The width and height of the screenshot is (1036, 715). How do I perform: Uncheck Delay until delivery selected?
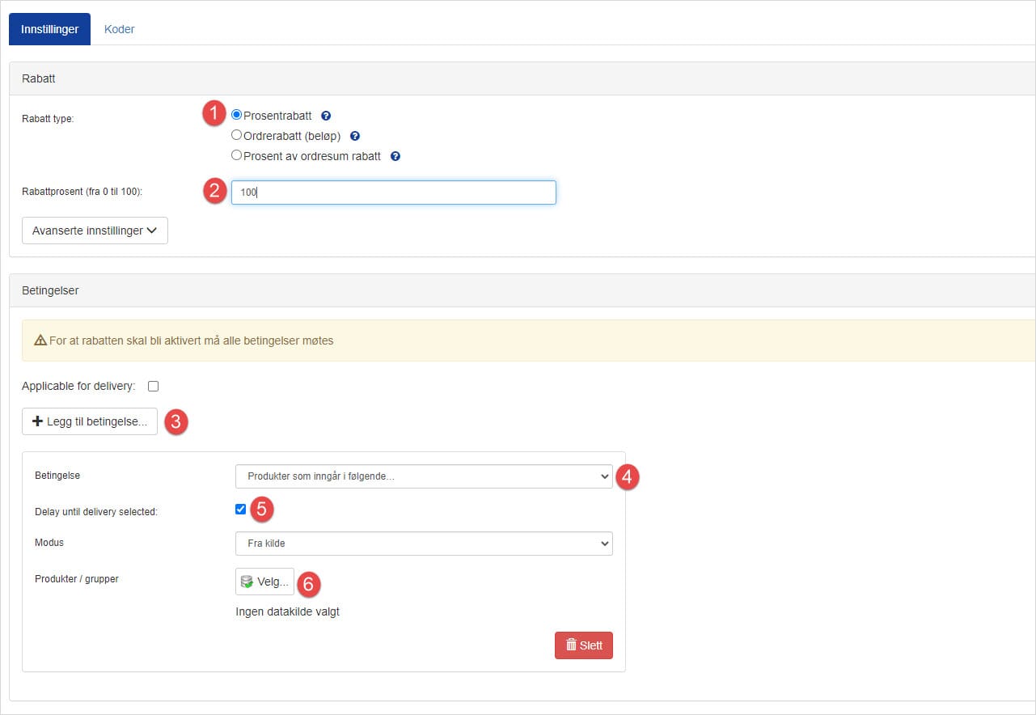coord(240,510)
